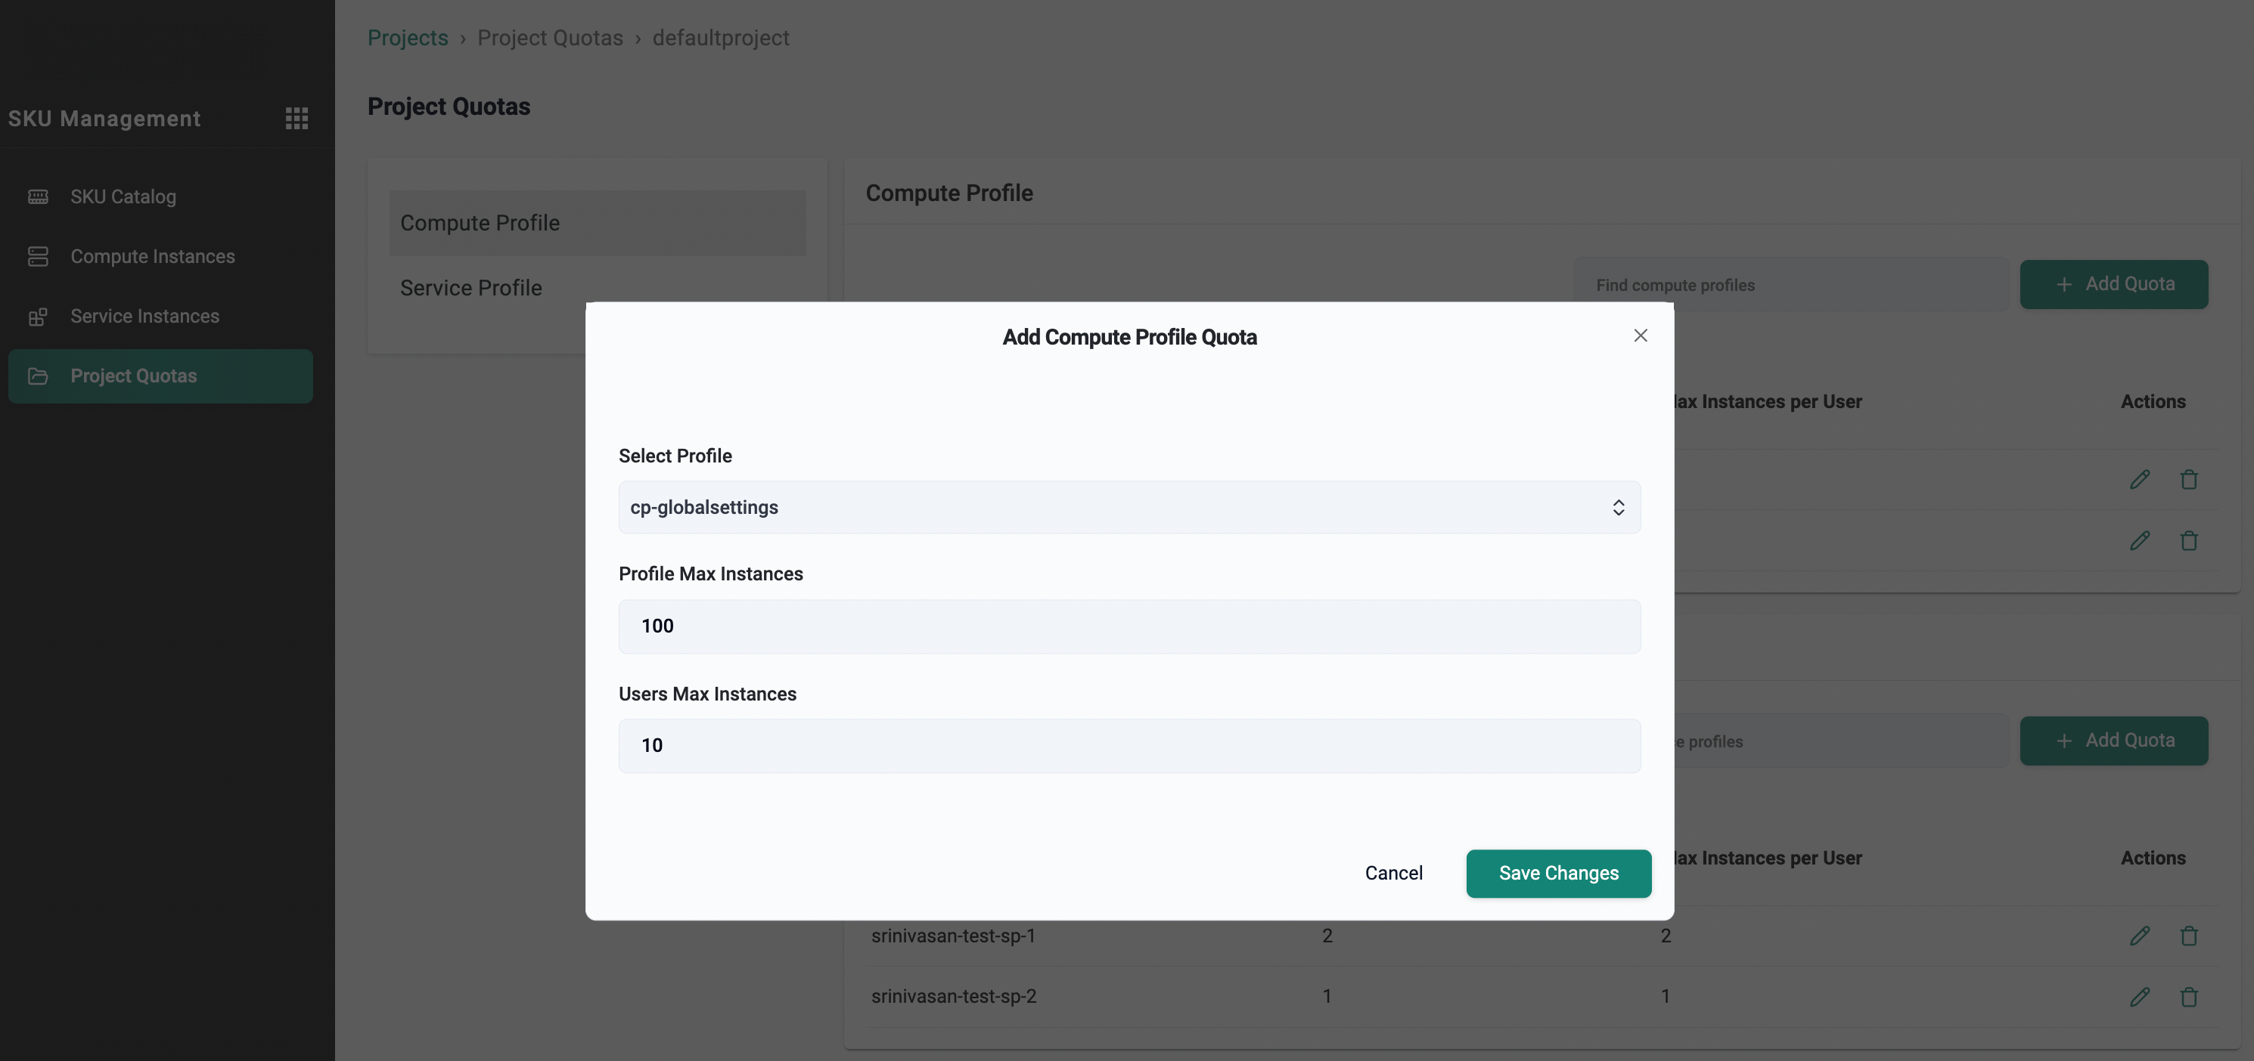Switch to the Service Profile tab

470,287
